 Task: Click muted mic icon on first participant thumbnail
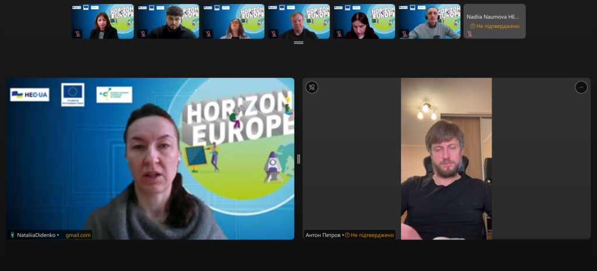pyautogui.click(x=78, y=34)
